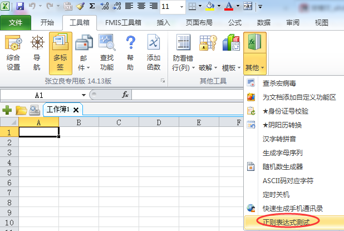Click the save icon in quick access toolbar
Screen dimensions: 344x231
click(x=20, y=7)
